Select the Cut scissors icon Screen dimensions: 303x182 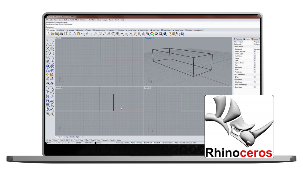(70, 34)
